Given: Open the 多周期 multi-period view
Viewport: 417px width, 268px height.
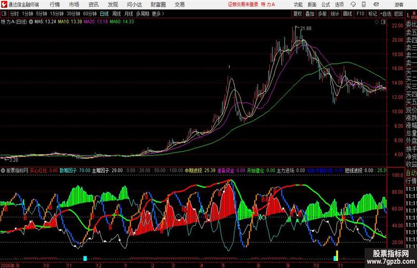Looking at the screenshot, I should [x=142, y=14].
